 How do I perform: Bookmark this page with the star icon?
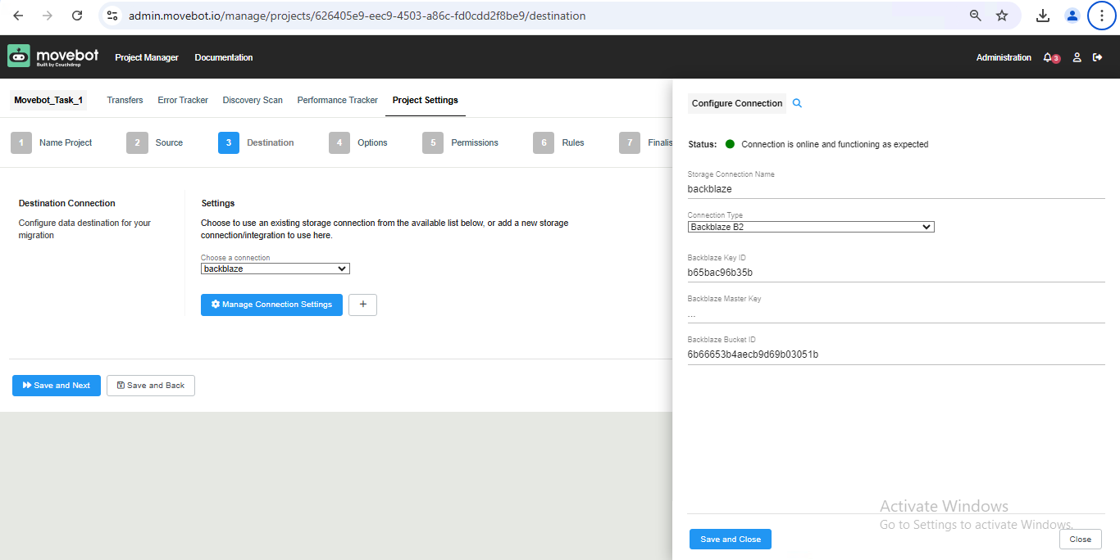[1002, 16]
